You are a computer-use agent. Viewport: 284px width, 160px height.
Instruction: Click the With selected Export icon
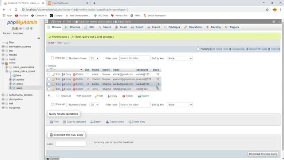point(139,96)
